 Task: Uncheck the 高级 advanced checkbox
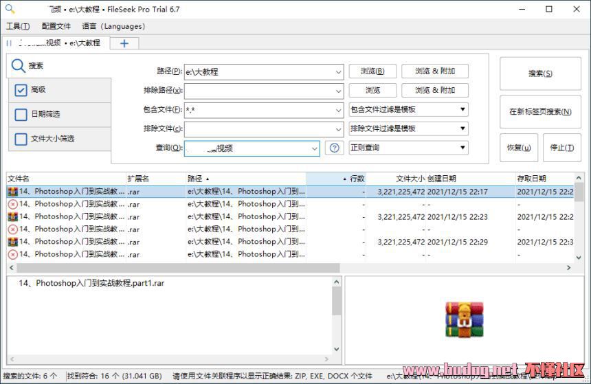(x=21, y=90)
